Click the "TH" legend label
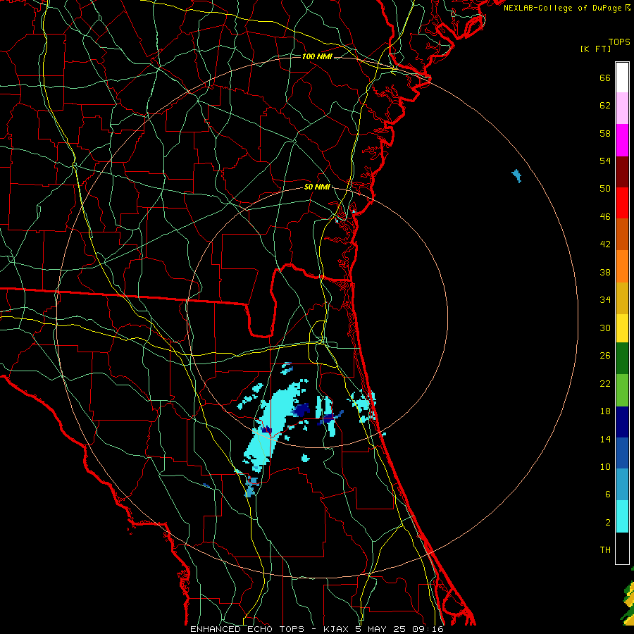 coord(605,549)
